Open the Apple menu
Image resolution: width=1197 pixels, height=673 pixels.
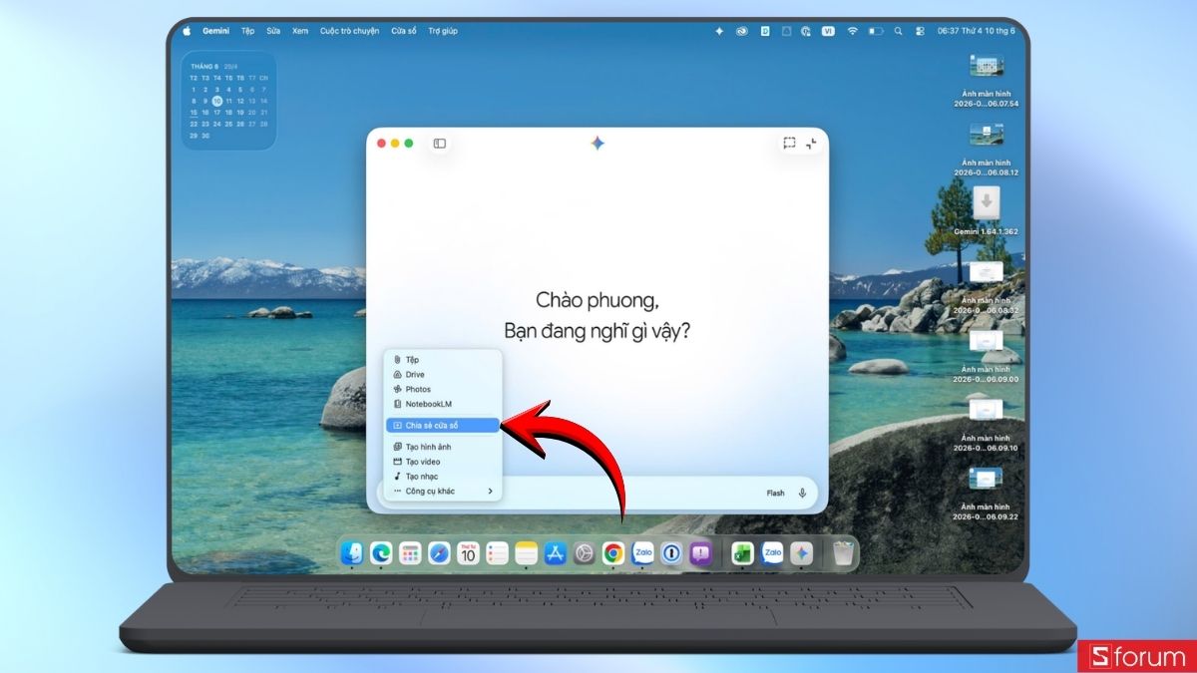pyautogui.click(x=186, y=31)
